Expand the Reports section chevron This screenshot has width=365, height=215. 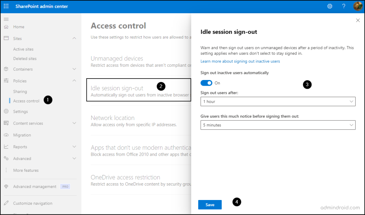[74, 147]
